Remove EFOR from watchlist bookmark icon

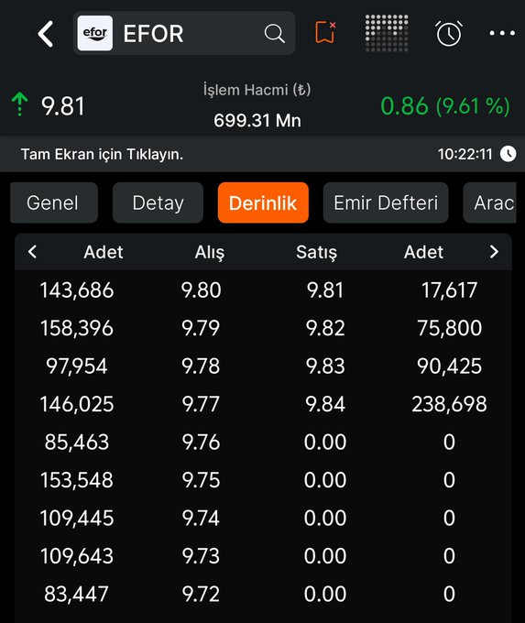(325, 32)
